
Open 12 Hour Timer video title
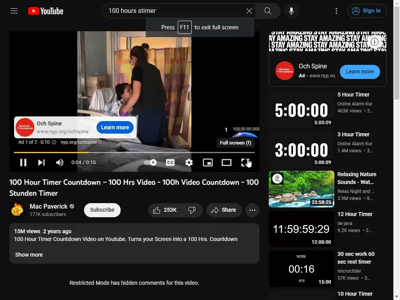pyautogui.click(x=355, y=214)
